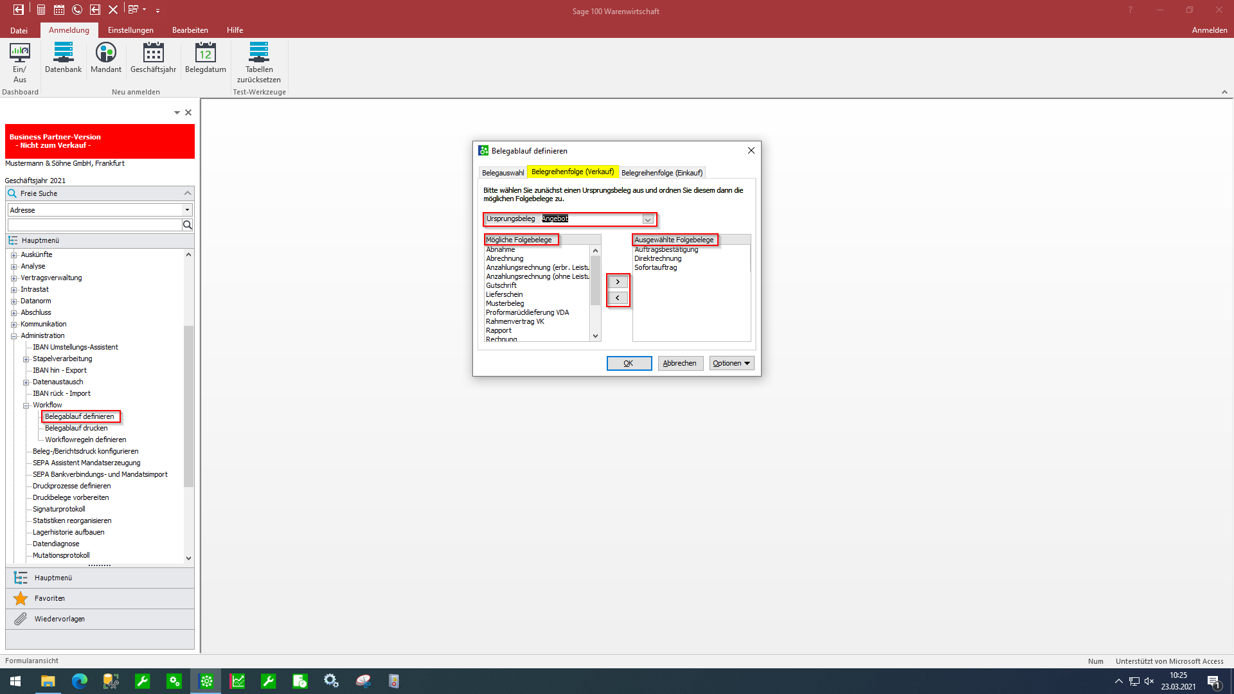Select Rahmenvertrag VK in the list
This screenshot has width=1234, height=694.
click(x=515, y=322)
